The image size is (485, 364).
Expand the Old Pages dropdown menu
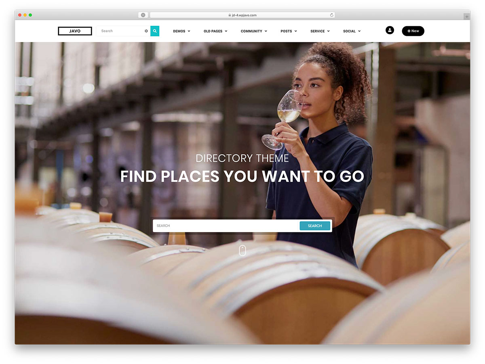215,31
